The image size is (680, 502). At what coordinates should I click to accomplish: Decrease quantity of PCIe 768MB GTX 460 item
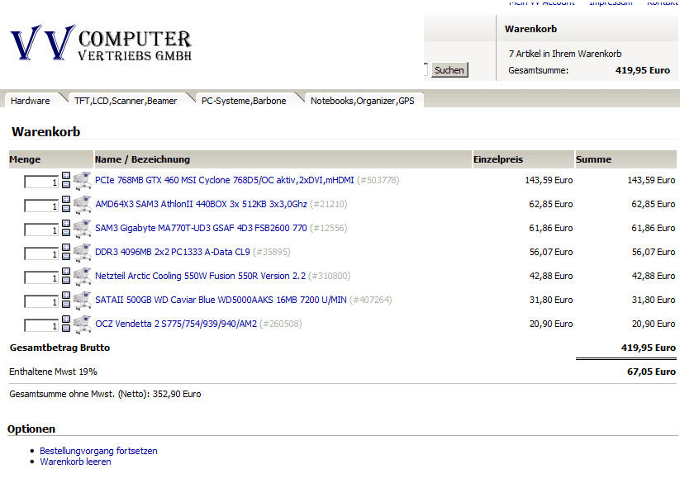click(66, 185)
